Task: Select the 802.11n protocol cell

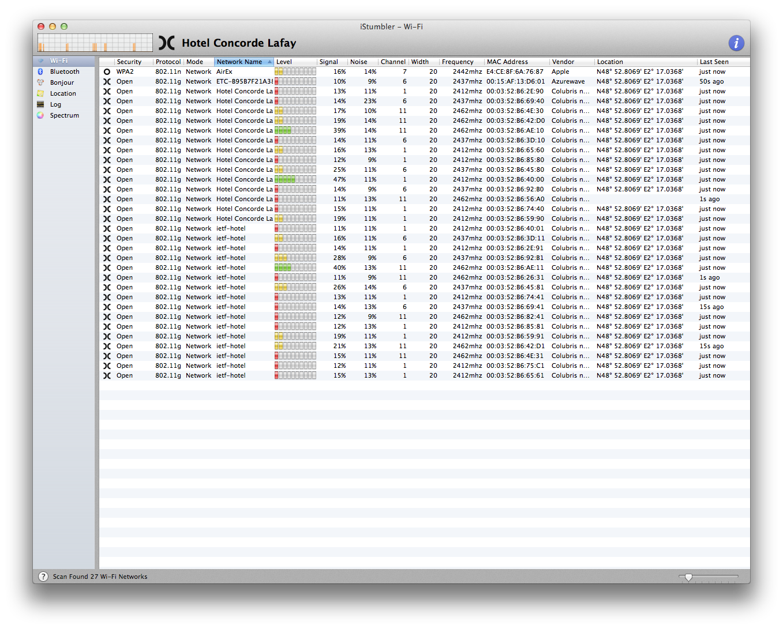Action: pos(168,71)
